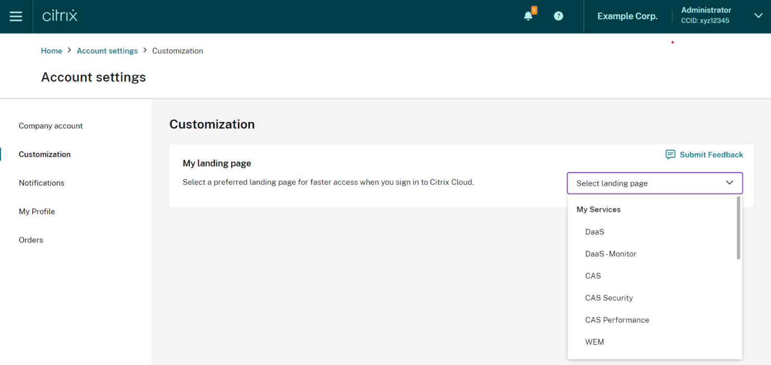Open the hamburger navigation menu
Viewport: 771px width, 365px height.
[x=16, y=16]
